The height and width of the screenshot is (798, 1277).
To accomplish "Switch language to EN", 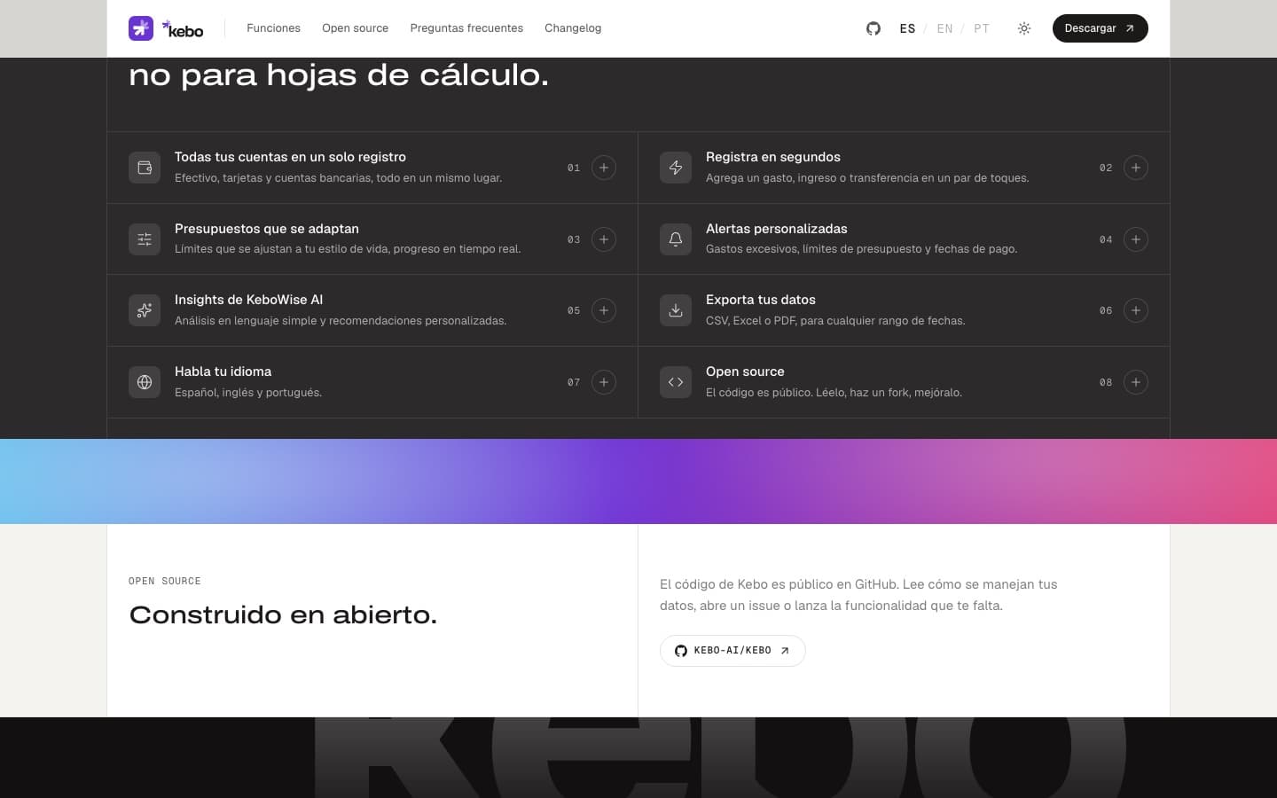I will tap(944, 28).
